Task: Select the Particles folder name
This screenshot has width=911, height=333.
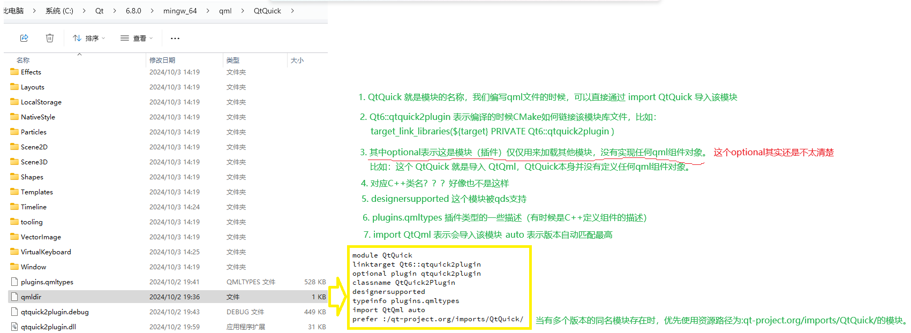Action: [x=34, y=132]
